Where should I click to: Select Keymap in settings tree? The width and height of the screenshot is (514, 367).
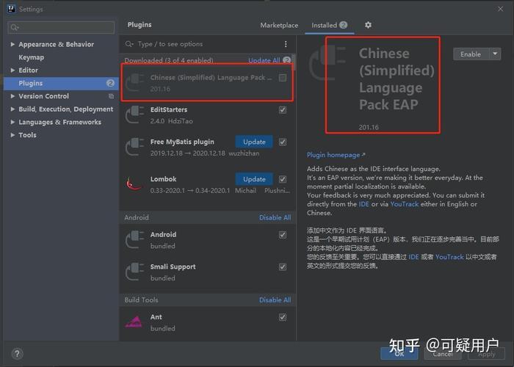point(31,57)
